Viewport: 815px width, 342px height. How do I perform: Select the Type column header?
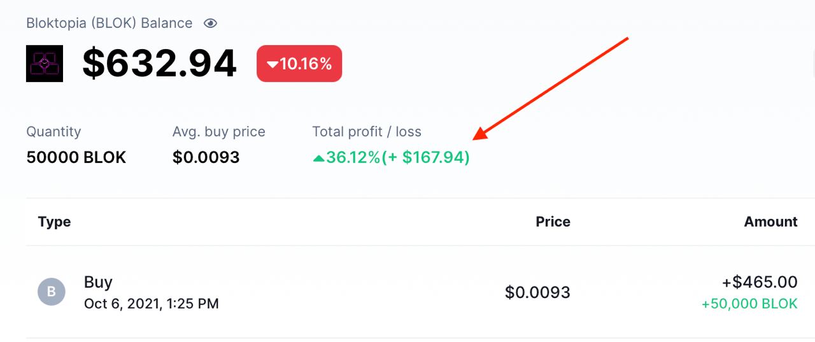pos(54,222)
